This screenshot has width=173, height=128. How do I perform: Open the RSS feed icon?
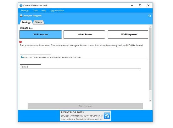(x=107, y=116)
